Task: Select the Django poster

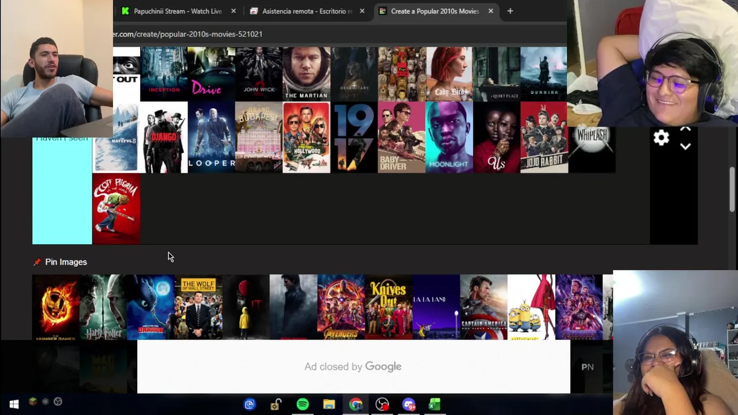Action: (164, 138)
